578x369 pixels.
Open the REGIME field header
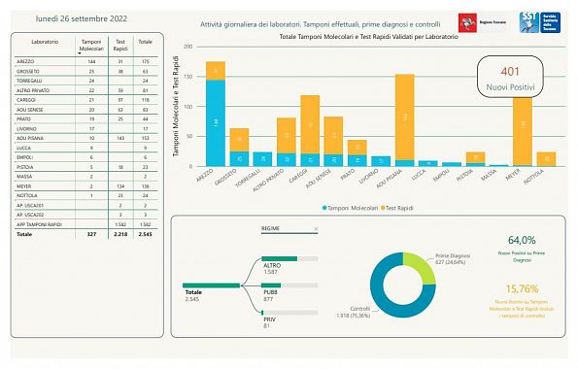(271, 228)
